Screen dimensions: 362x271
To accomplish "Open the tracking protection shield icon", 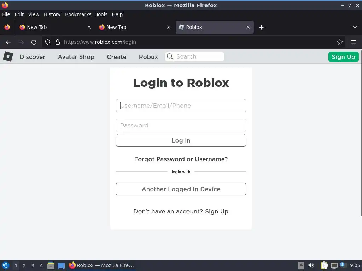I will [48, 42].
